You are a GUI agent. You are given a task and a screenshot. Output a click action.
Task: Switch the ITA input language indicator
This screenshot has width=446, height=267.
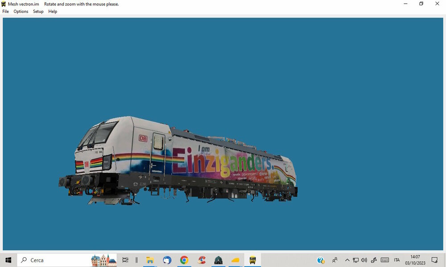click(397, 260)
